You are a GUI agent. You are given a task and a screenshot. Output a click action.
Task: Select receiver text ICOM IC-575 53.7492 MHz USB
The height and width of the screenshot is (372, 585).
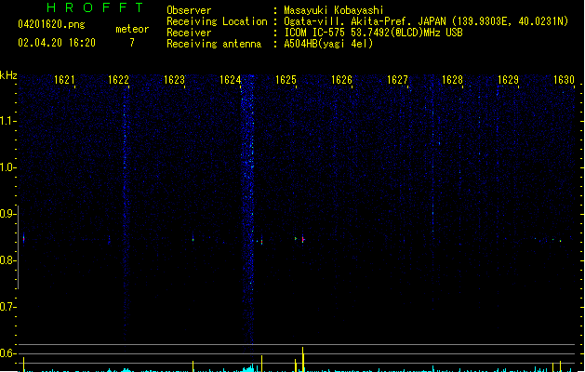tap(374, 33)
